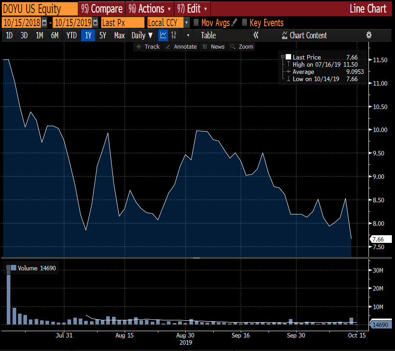Click the Chart Content label
The image size is (395, 351).
coord(308,35)
